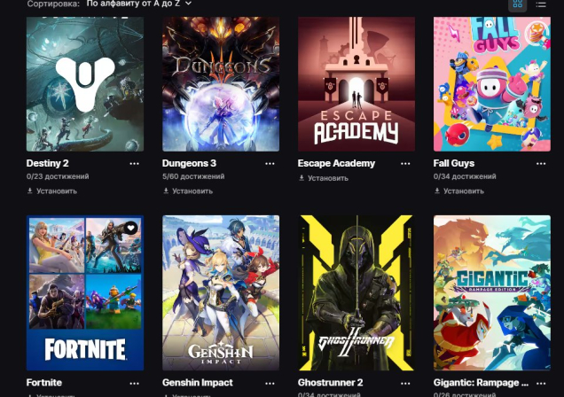Image resolution: width=564 pixels, height=397 pixels.
Task: Open more options for Ghostrunner 2
Action: tap(405, 384)
